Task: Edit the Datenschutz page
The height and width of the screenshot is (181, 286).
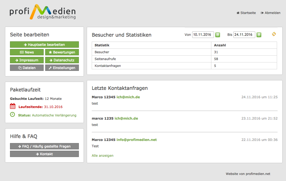Action: pos(62,60)
